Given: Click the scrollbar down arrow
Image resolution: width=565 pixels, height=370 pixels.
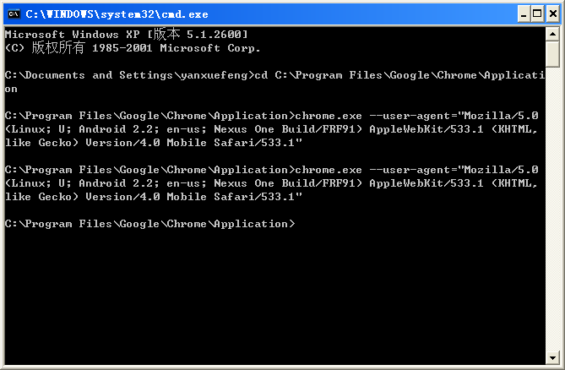Looking at the screenshot, I should click(x=552, y=357).
